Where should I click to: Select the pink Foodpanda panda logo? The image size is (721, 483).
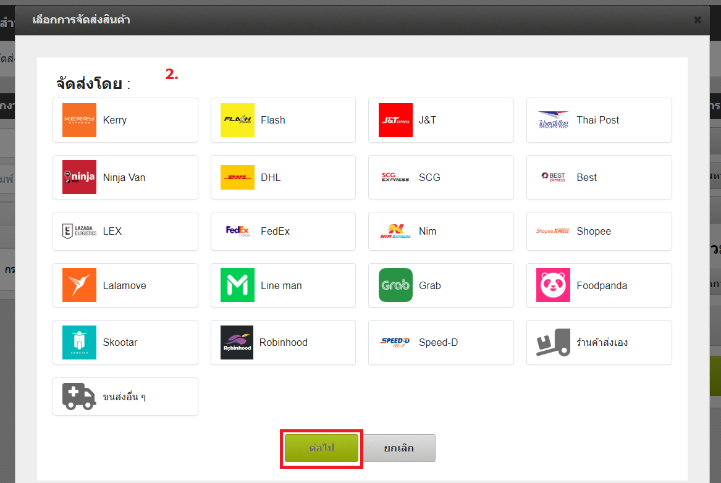pyautogui.click(x=553, y=285)
